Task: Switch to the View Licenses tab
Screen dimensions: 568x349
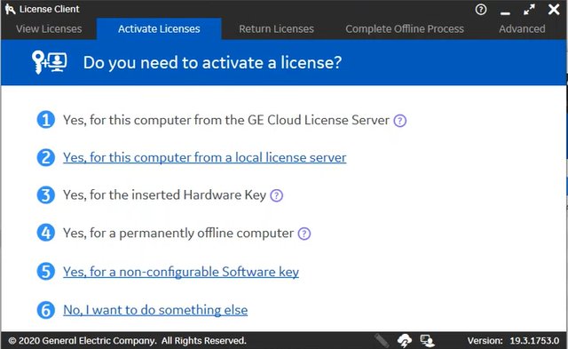Action: coord(49,28)
